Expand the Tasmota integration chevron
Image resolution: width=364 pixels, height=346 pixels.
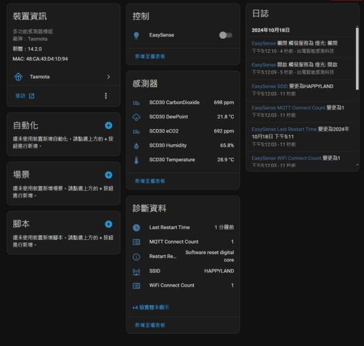109,77
